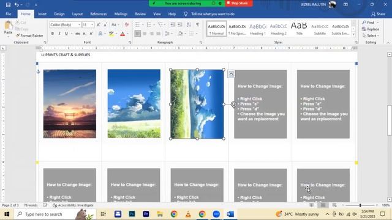The image size is (392, 220).
Task: Open Layout Options next to selected image
Action: point(232,74)
